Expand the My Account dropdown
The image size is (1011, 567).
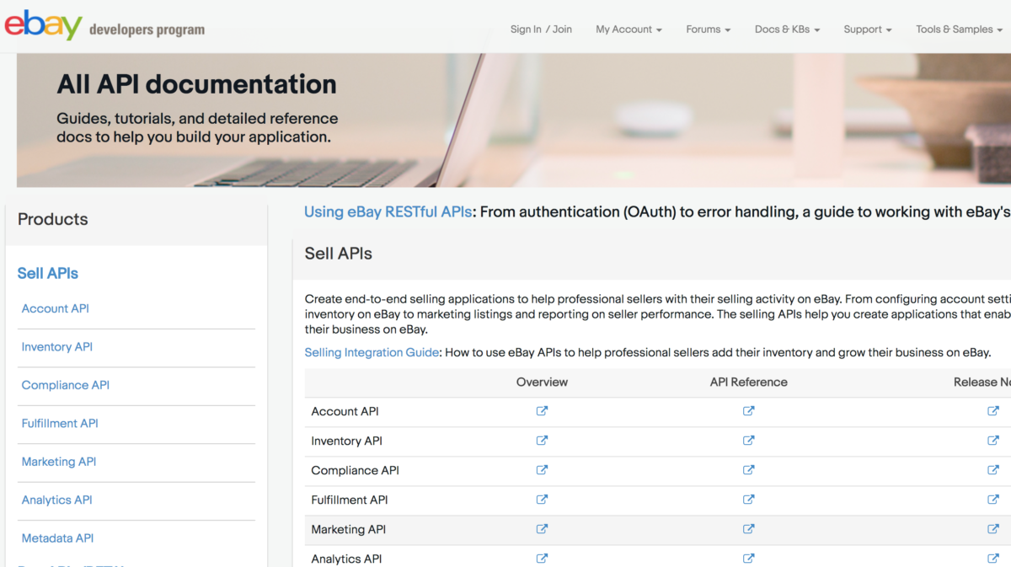click(x=628, y=29)
